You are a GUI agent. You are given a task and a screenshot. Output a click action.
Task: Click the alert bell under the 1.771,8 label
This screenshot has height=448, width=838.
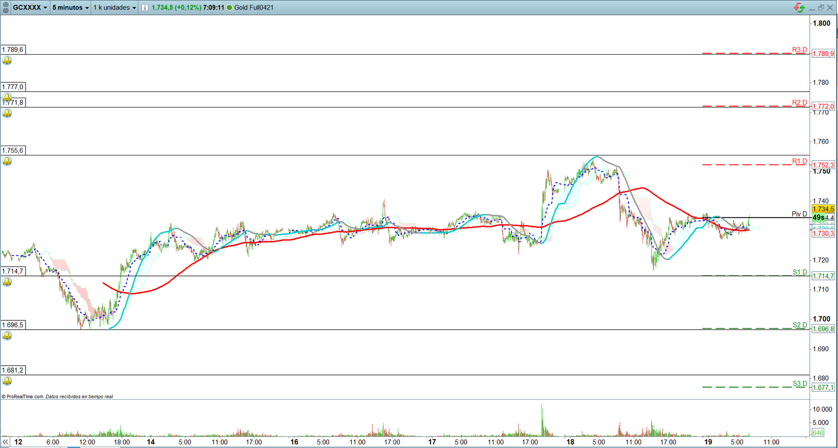click(x=7, y=113)
